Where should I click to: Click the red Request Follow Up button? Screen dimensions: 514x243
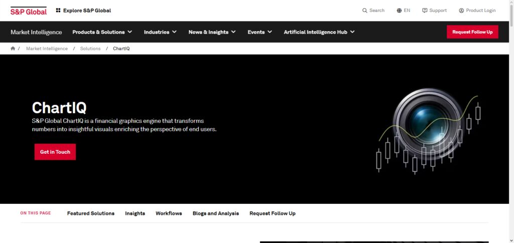point(472,32)
